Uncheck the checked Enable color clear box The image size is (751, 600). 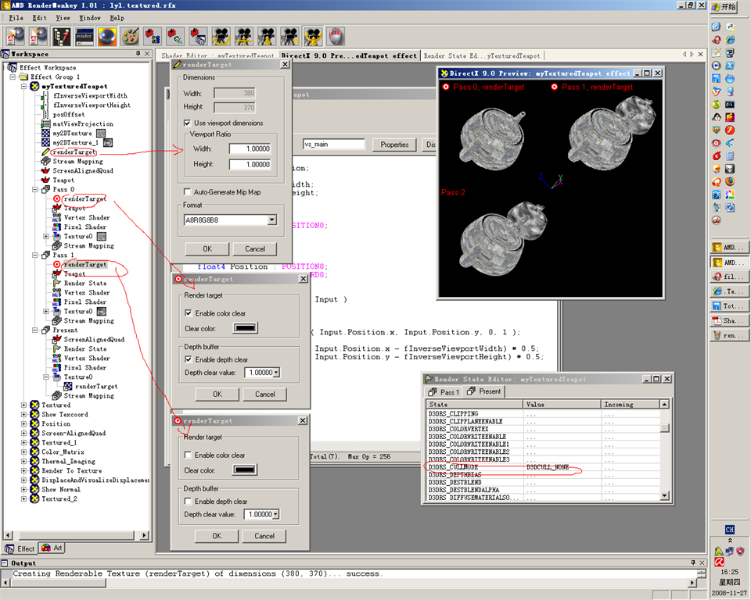(x=189, y=313)
